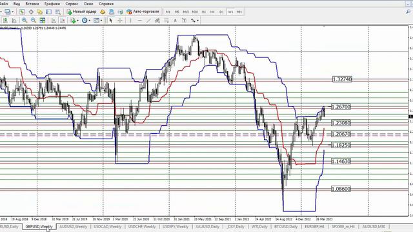413x232 pixels.
Task: Switch to line chart icon
Action: click(x=14, y=21)
